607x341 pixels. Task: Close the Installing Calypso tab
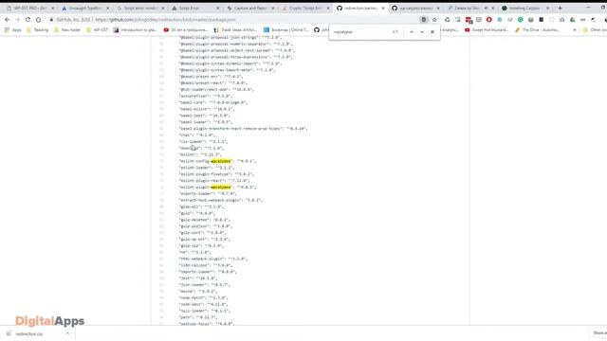(547, 9)
